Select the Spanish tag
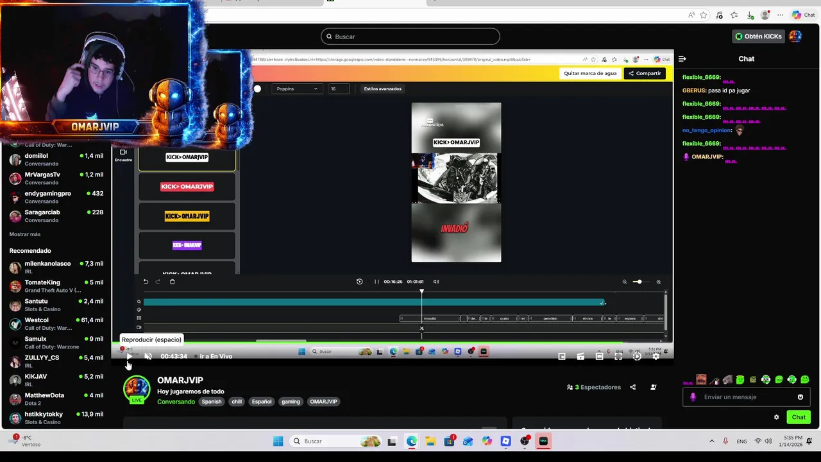 (x=211, y=402)
